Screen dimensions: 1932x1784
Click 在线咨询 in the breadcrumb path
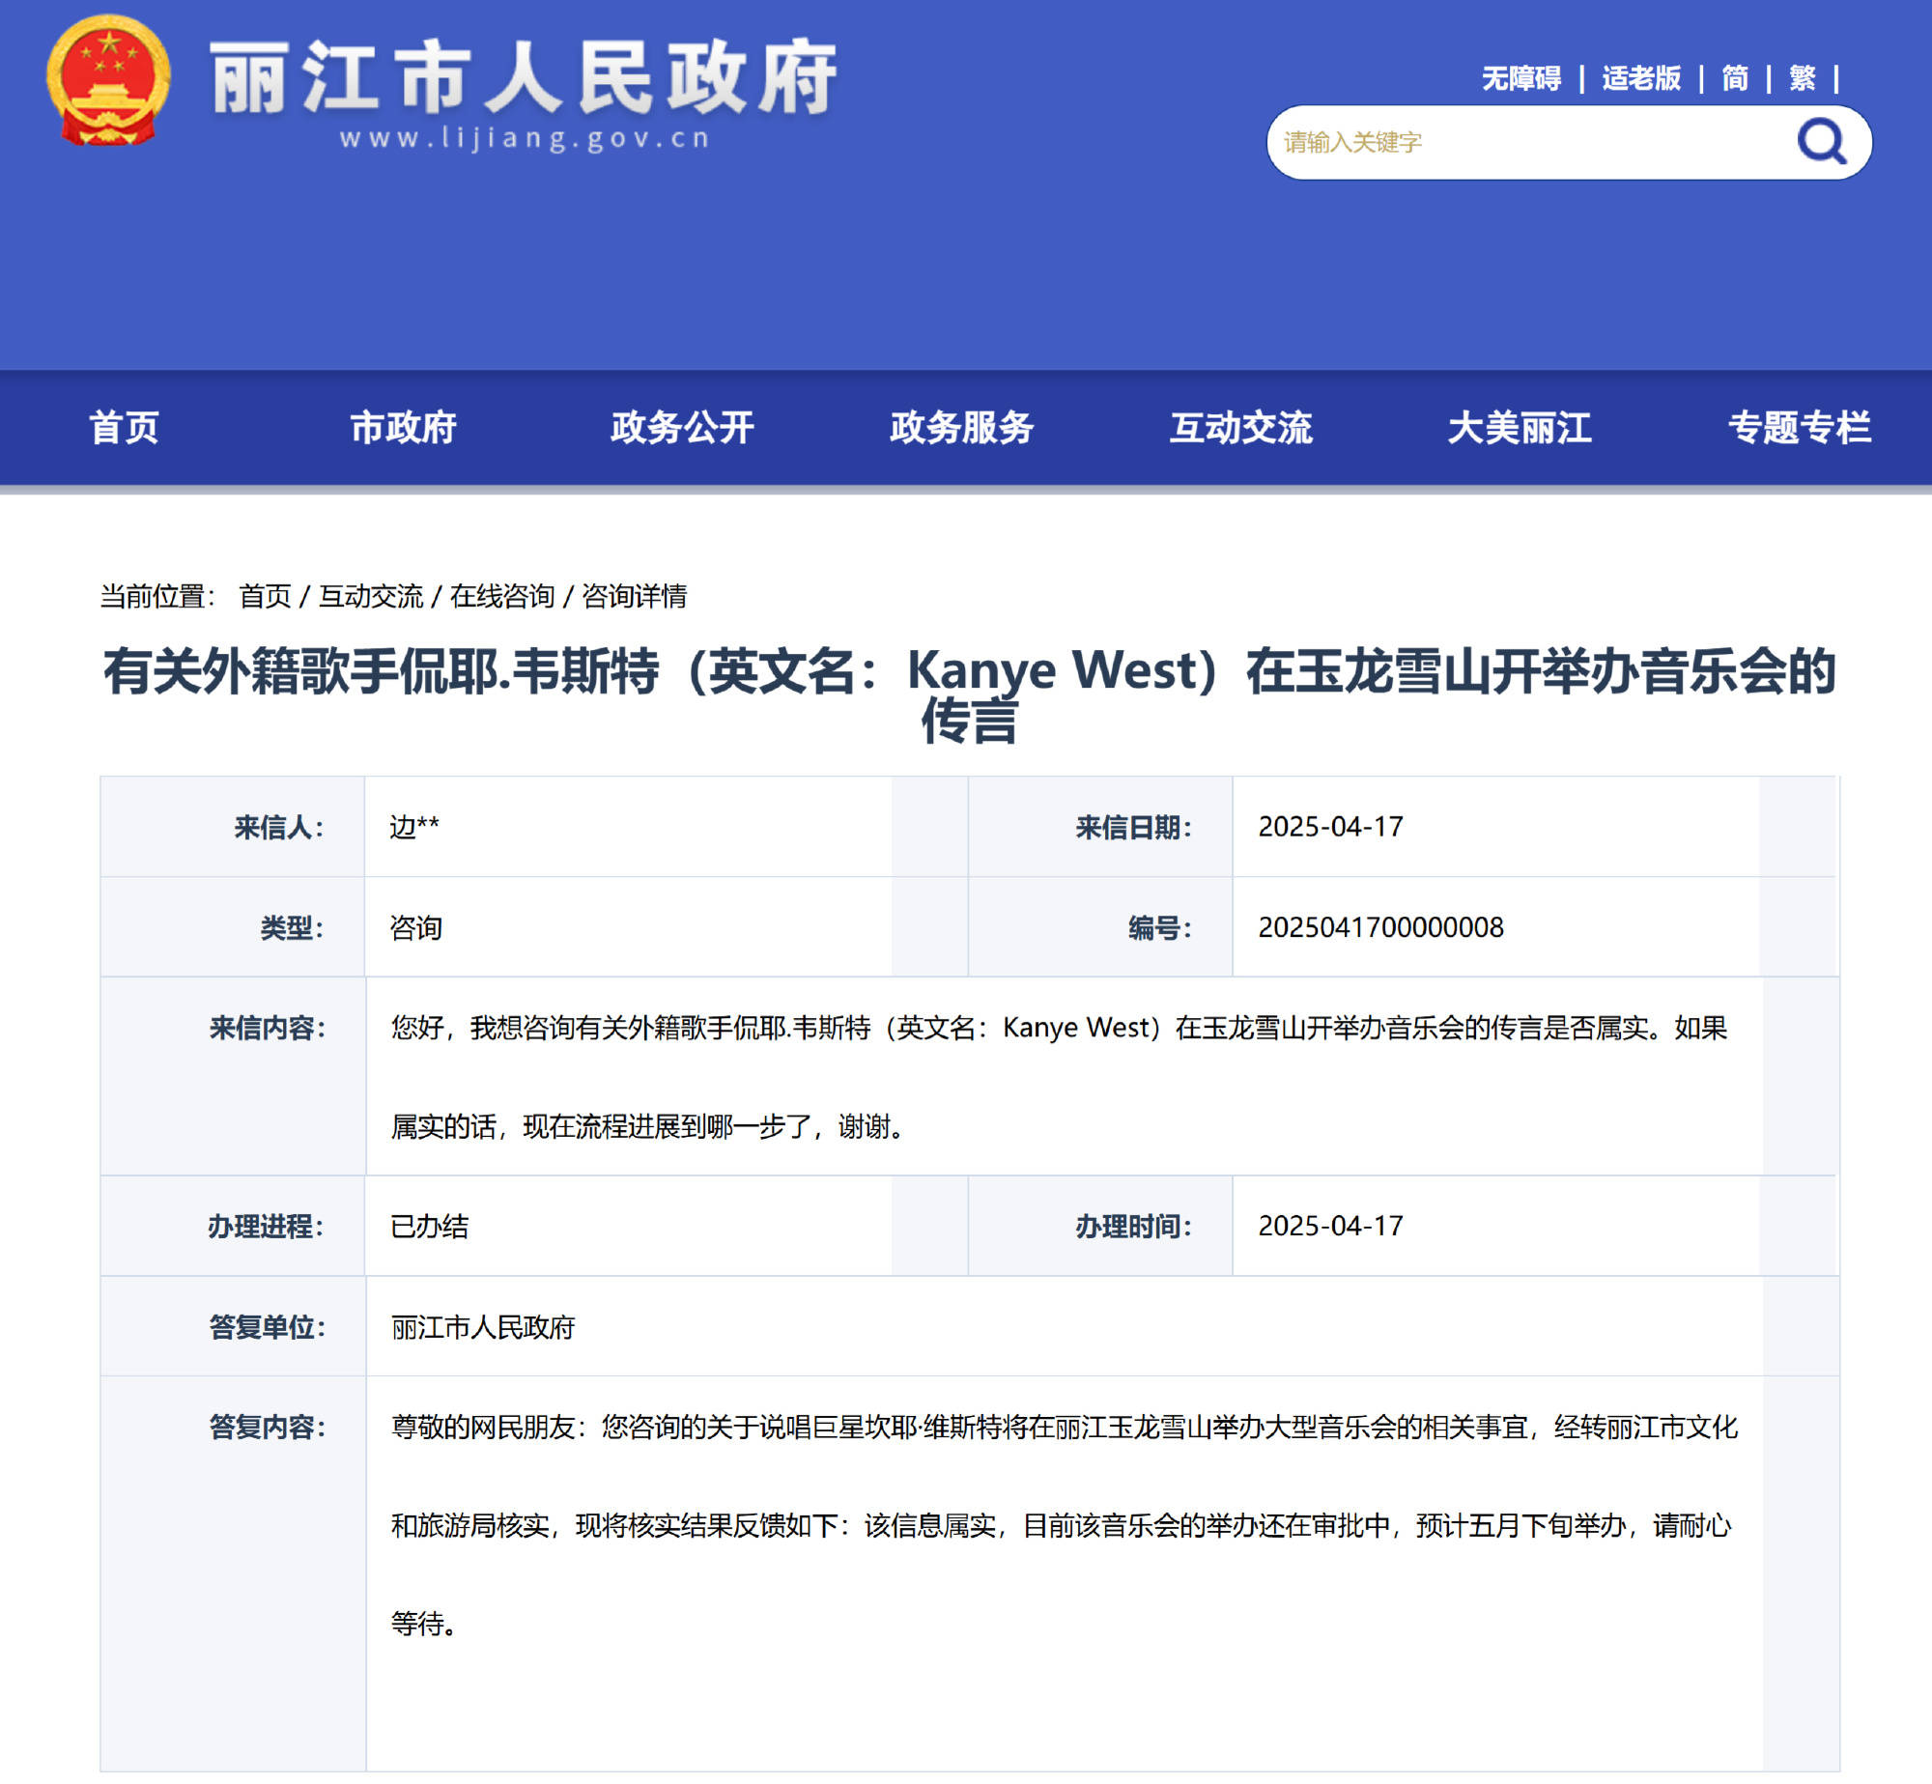[x=502, y=596]
